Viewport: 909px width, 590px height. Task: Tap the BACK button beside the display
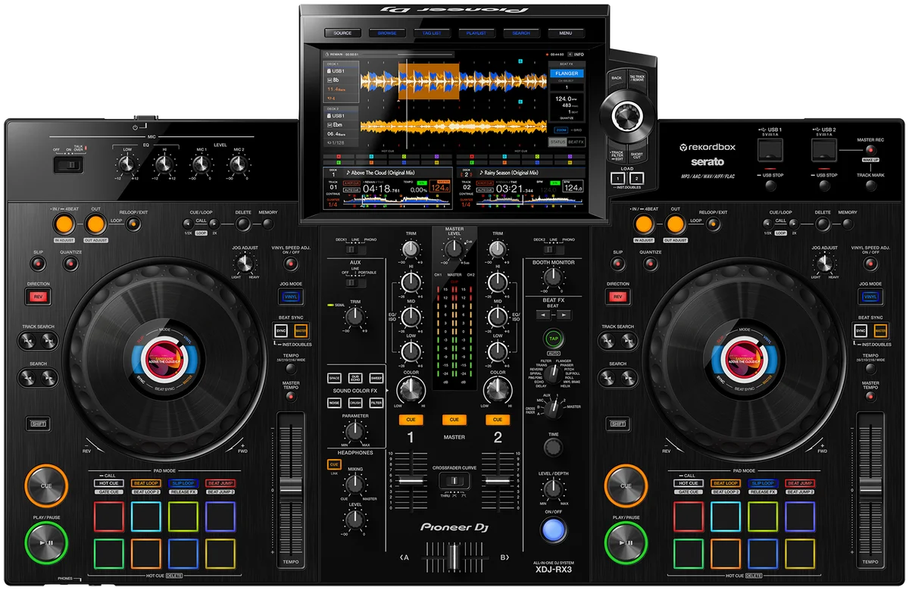[617, 78]
